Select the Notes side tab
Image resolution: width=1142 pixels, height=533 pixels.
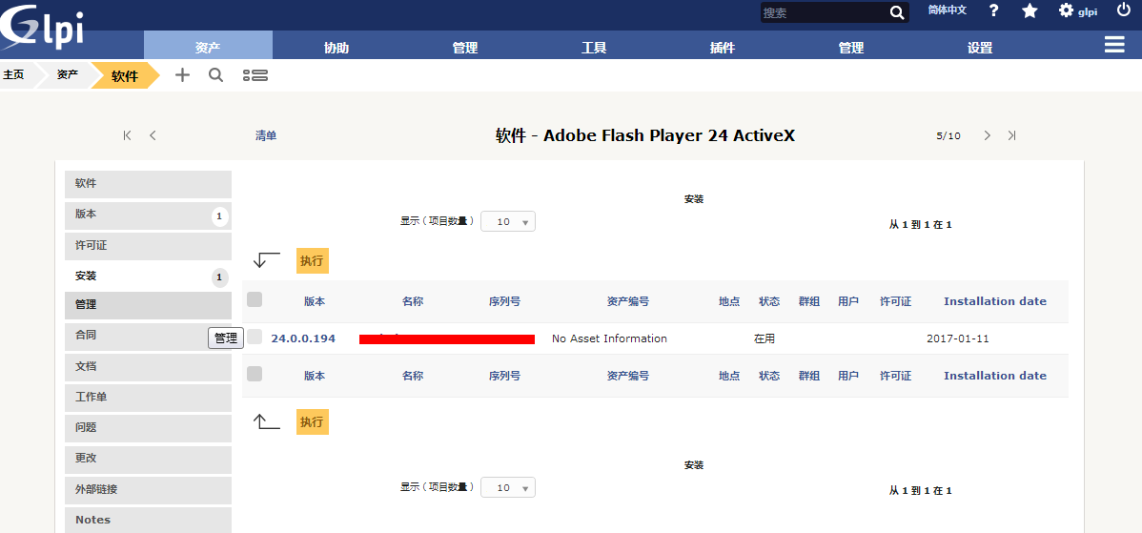(148, 520)
